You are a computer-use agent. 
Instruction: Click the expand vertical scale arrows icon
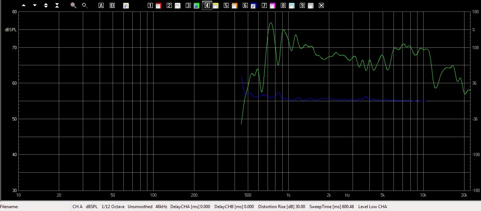pos(46,6)
